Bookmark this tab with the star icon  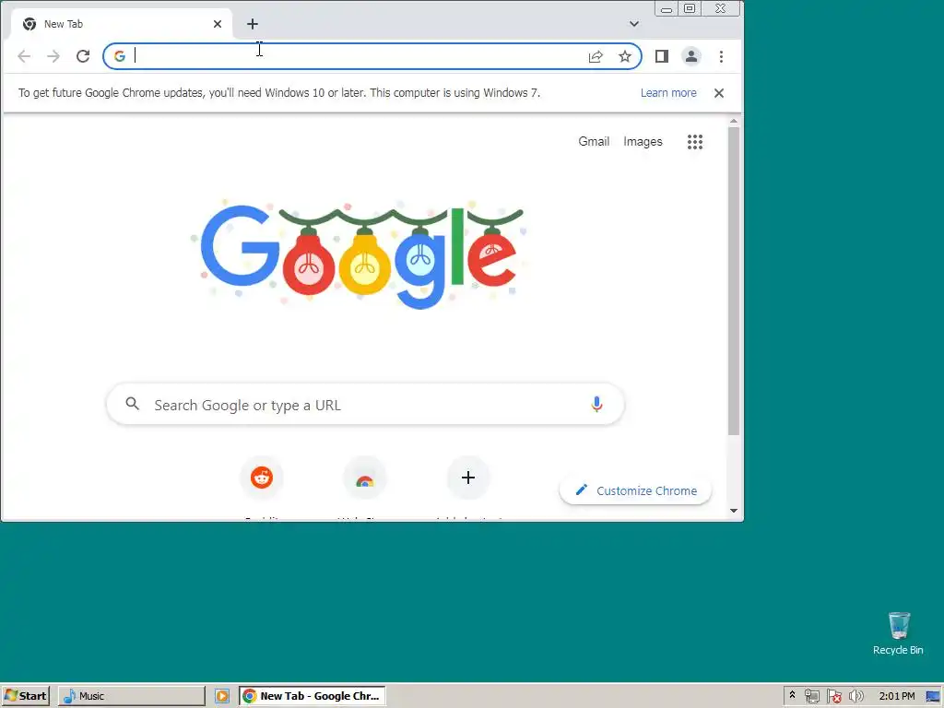[x=625, y=56]
